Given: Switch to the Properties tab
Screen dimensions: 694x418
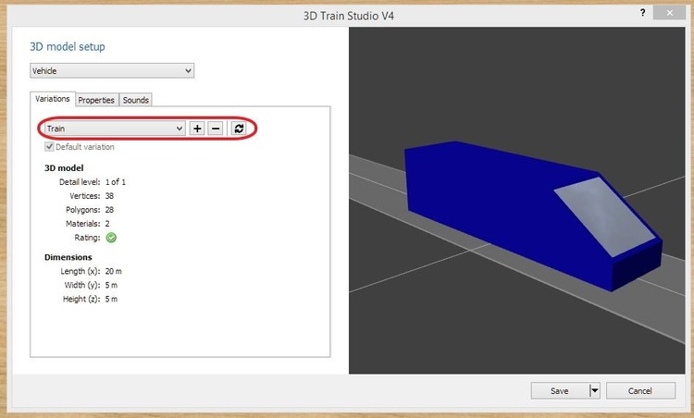Looking at the screenshot, I should click(x=96, y=100).
